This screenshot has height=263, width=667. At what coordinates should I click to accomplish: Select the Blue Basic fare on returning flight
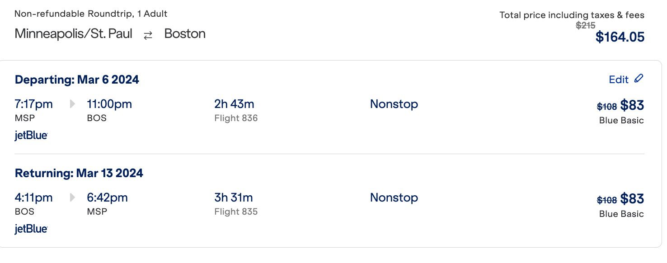pos(621,213)
